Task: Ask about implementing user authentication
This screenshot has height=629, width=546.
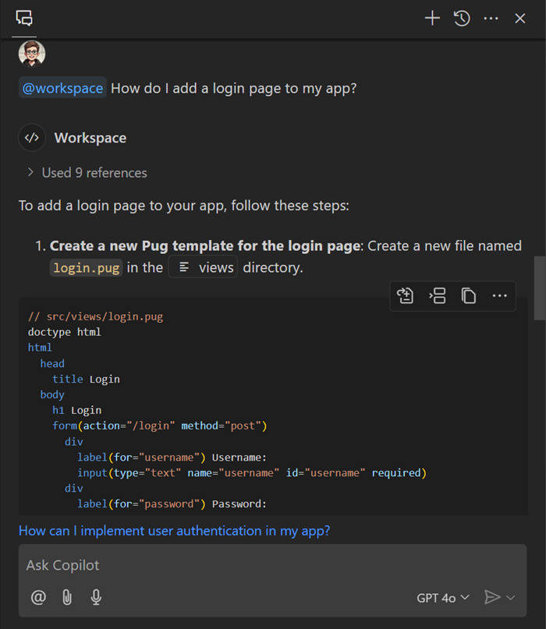Action: (x=173, y=531)
